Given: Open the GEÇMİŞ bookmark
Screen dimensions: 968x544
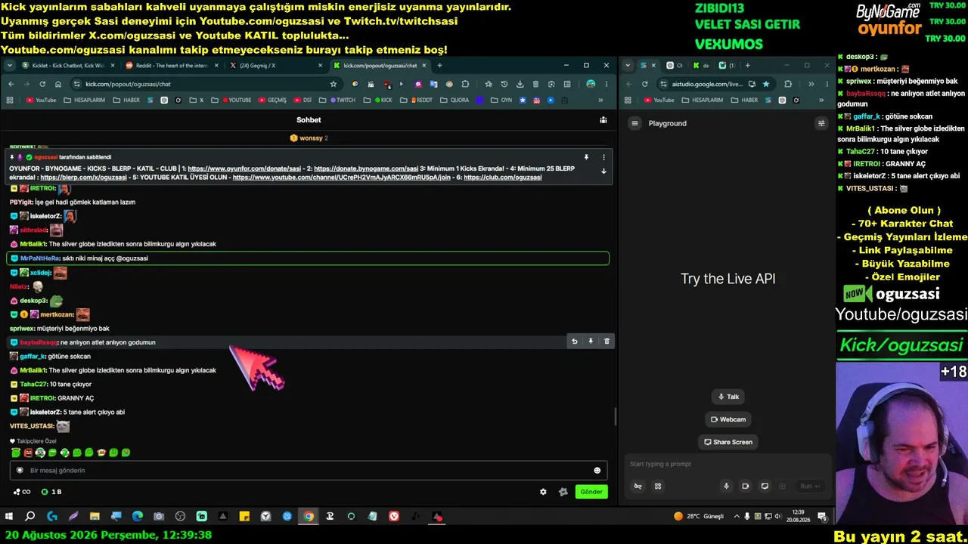Looking at the screenshot, I should coord(272,100).
